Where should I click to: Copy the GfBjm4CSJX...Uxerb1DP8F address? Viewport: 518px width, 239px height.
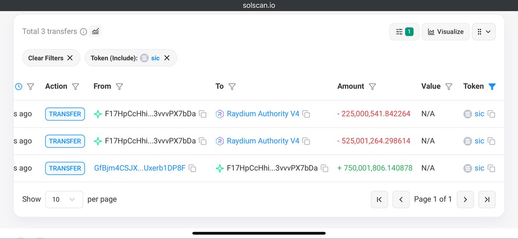193,169
